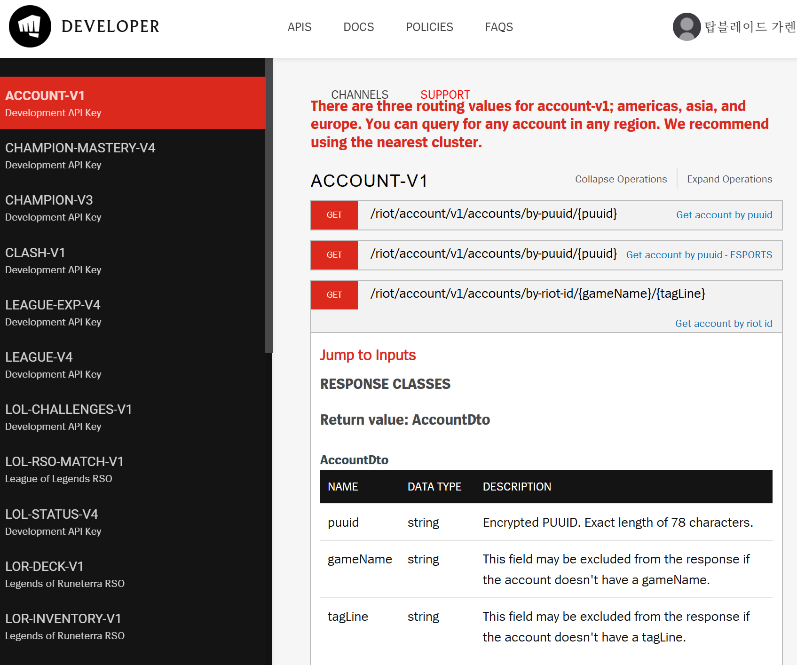Click Collapse Operations link
The width and height of the screenshot is (797, 665).
pos(621,179)
